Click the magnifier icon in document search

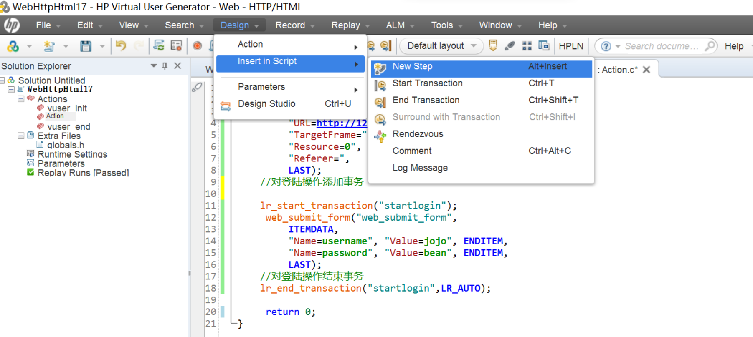(x=710, y=46)
